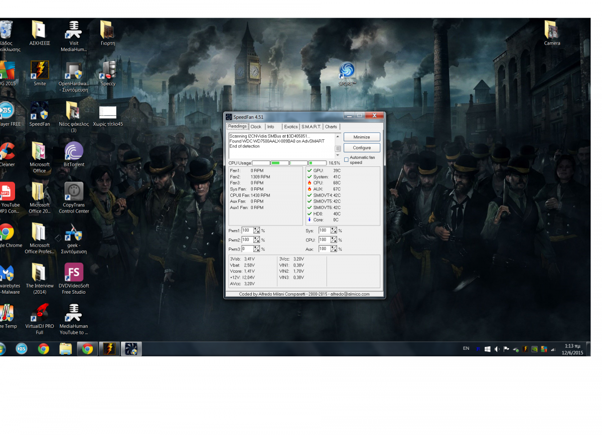The image size is (602, 435).
Task: Launch the Speccy desktop shortcut
Action: [x=108, y=73]
